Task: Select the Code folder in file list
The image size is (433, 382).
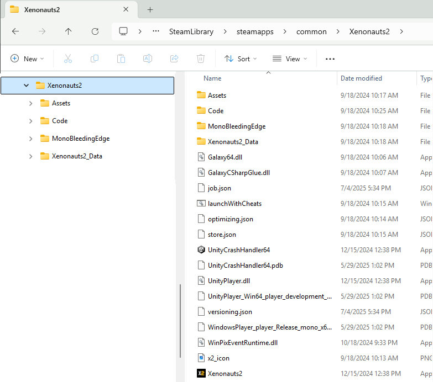Action: (216, 111)
